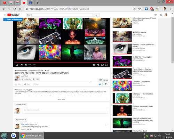
Task: Open the Windows Start button
Action: click(x=4, y=136)
